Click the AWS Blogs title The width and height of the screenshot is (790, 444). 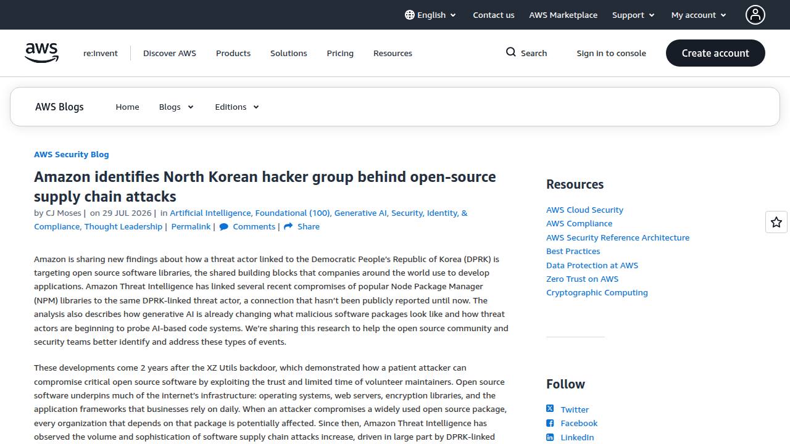click(59, 107)
